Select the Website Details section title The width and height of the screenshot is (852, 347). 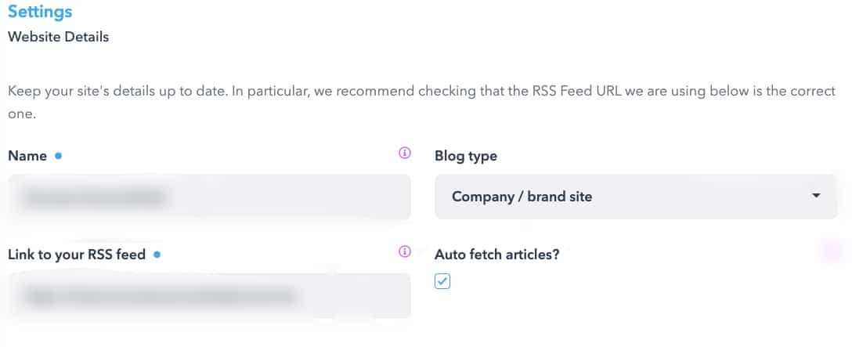point(58,37)
